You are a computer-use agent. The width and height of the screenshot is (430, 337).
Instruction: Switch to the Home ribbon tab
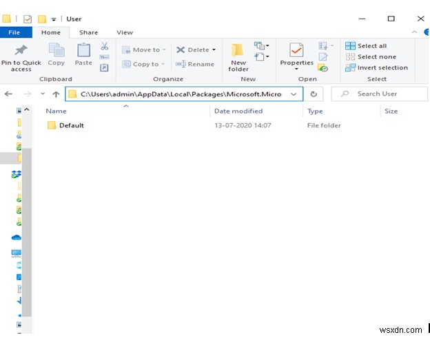(51, 32)
